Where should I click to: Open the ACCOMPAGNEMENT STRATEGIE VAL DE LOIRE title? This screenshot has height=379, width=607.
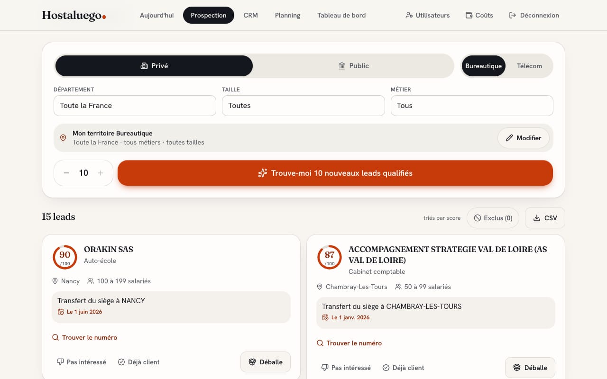pyautogui.click(x=448, y=255)
